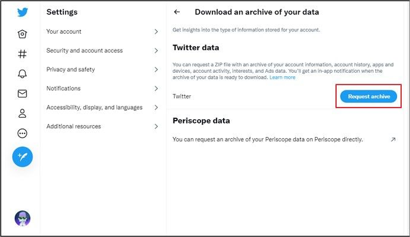Click the Twitter bird logo
Image resolution: width=410 pixels, height=237 pixels.
(22, 12)
